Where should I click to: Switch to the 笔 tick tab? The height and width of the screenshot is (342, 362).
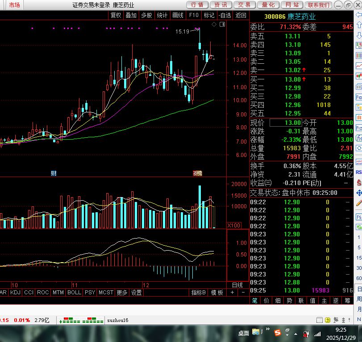click(254, 301)
